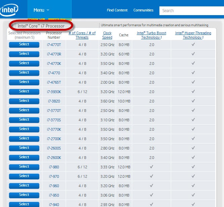
Task: Open Find Content in the header
Action: [x=117, y=10]
